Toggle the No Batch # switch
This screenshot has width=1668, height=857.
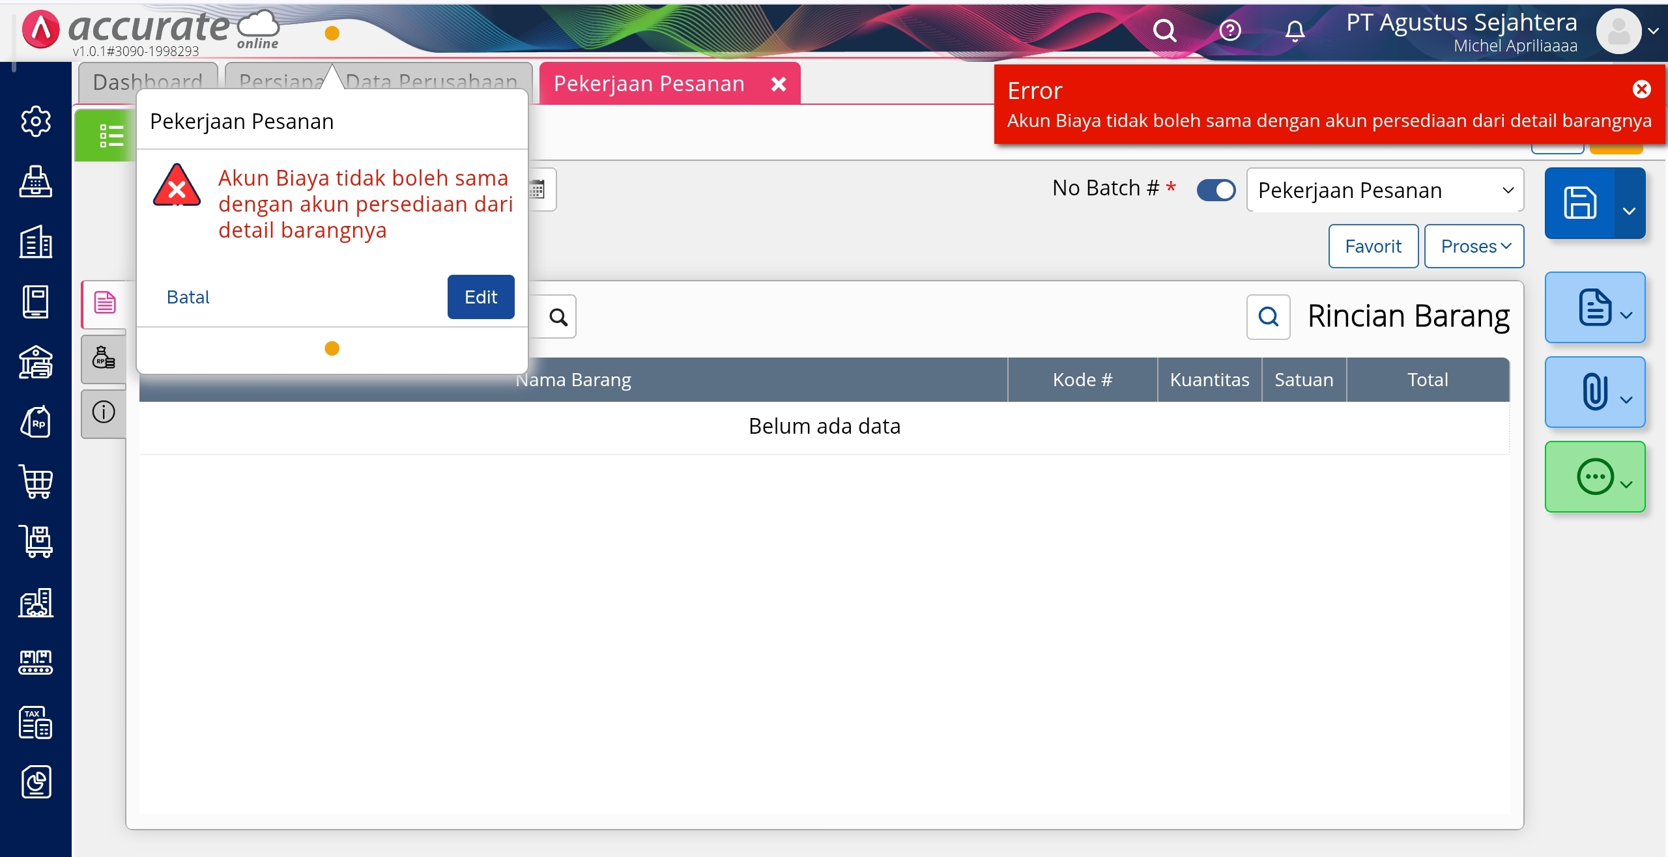coord(1216,190)
